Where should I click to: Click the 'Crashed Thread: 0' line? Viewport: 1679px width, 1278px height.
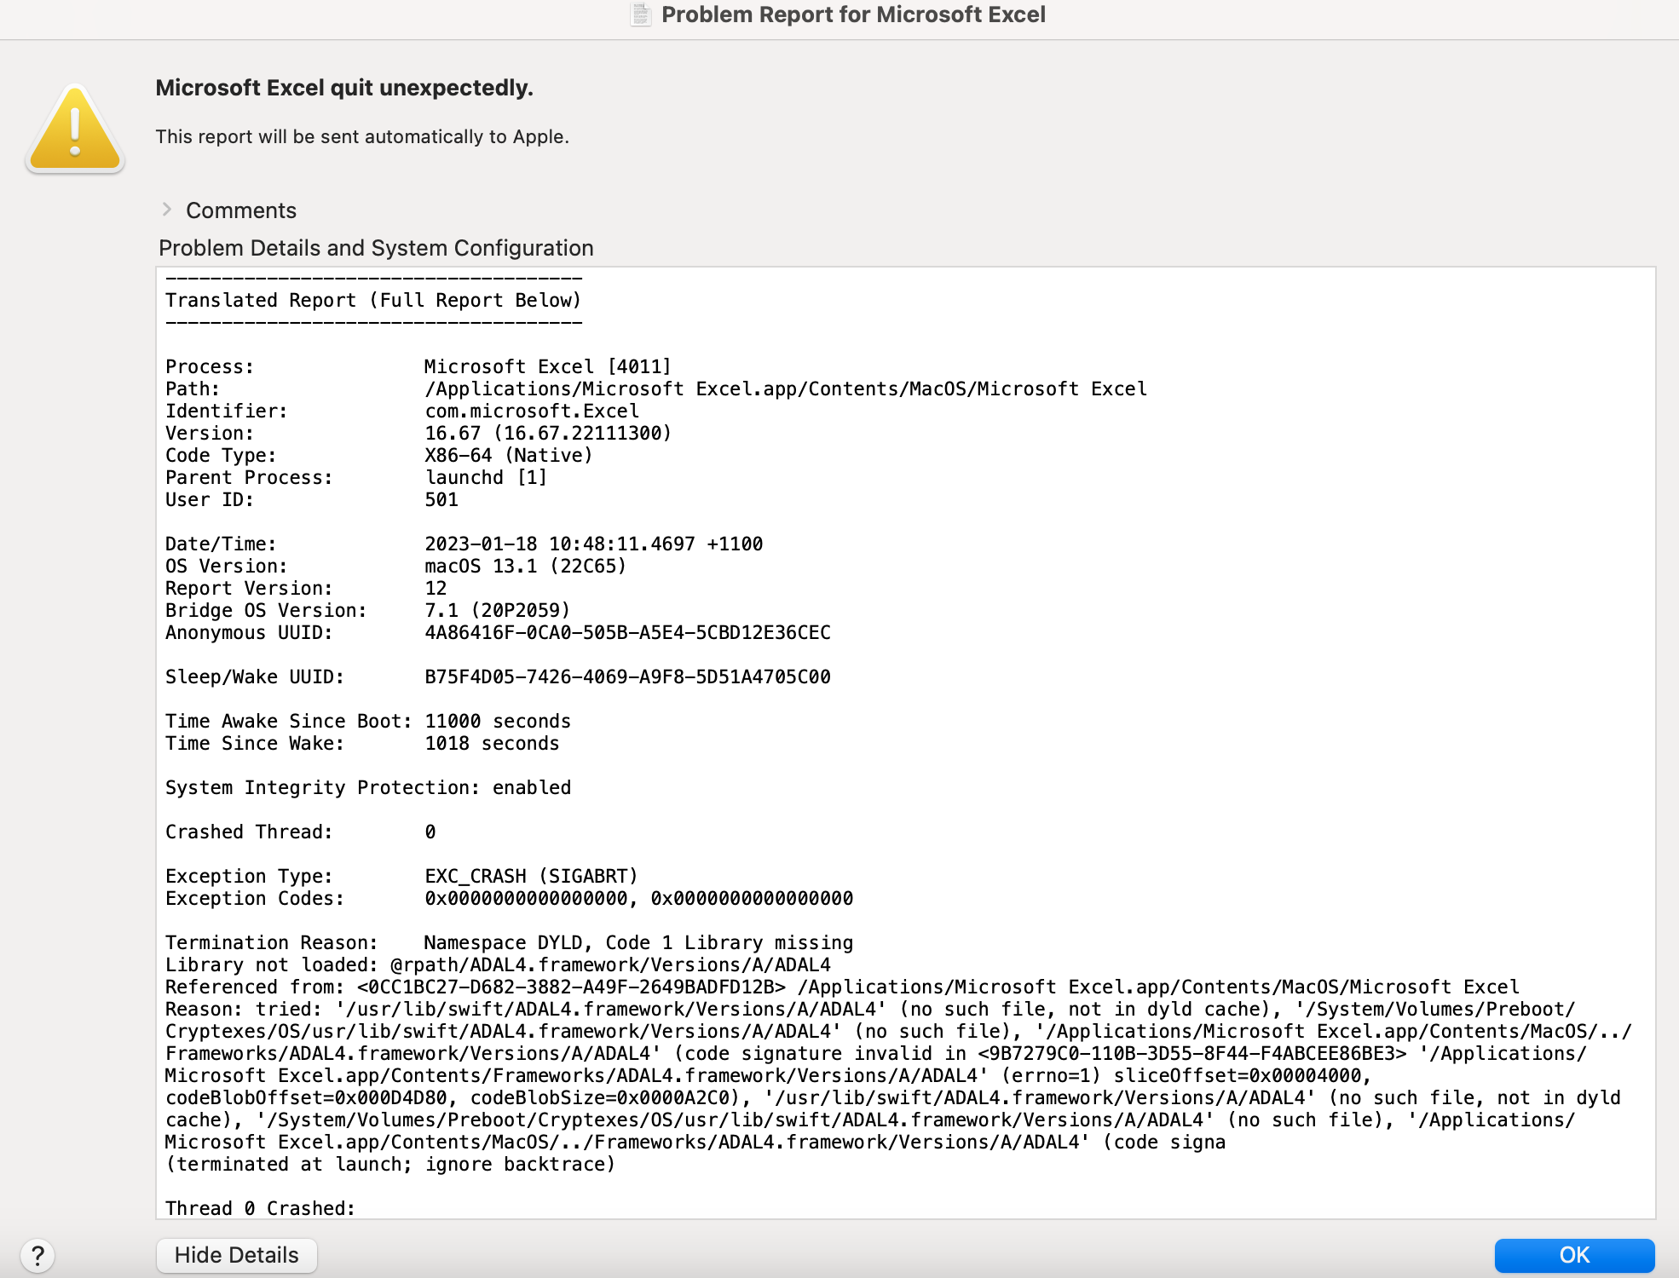point(301,832)
